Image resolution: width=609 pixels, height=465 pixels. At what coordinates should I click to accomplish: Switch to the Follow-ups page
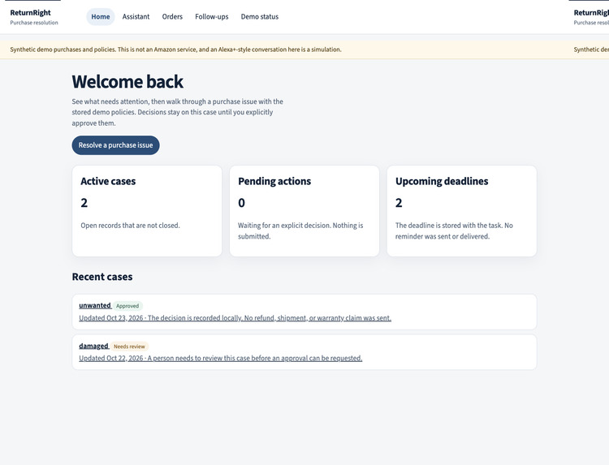coord(212,17)
